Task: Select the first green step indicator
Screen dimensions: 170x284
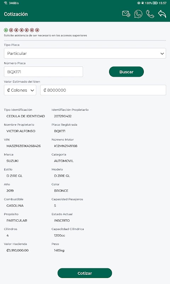Action: 6,30
